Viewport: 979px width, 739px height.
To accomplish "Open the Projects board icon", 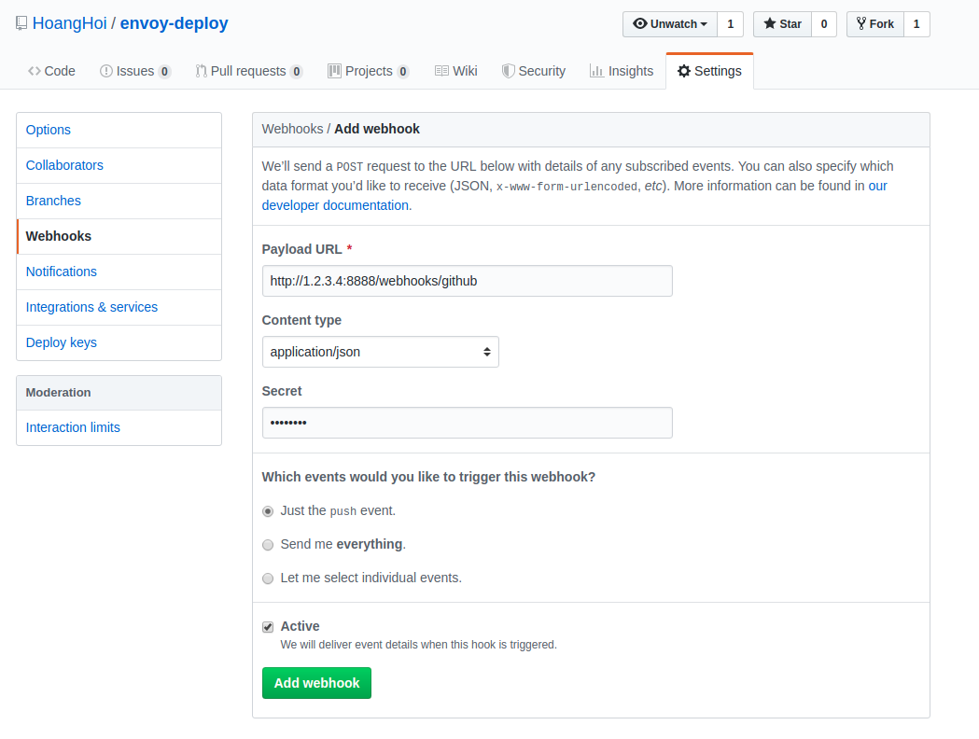I will tap(334, 71).
